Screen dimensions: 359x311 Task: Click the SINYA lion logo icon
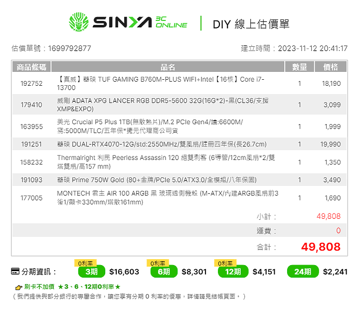[x=79, y=22]
